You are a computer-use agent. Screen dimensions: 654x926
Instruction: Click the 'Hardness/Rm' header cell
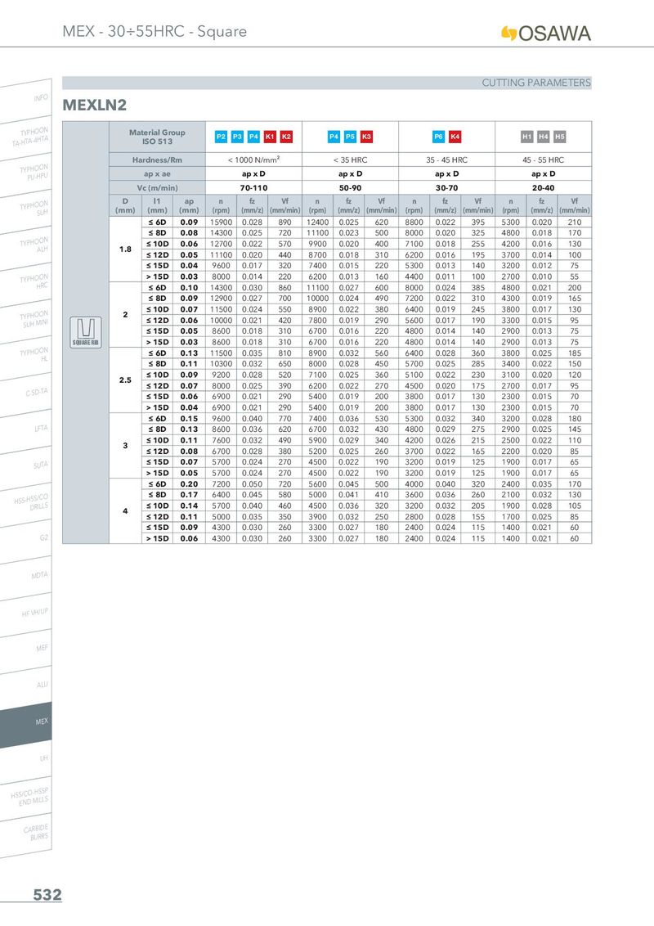157,160
